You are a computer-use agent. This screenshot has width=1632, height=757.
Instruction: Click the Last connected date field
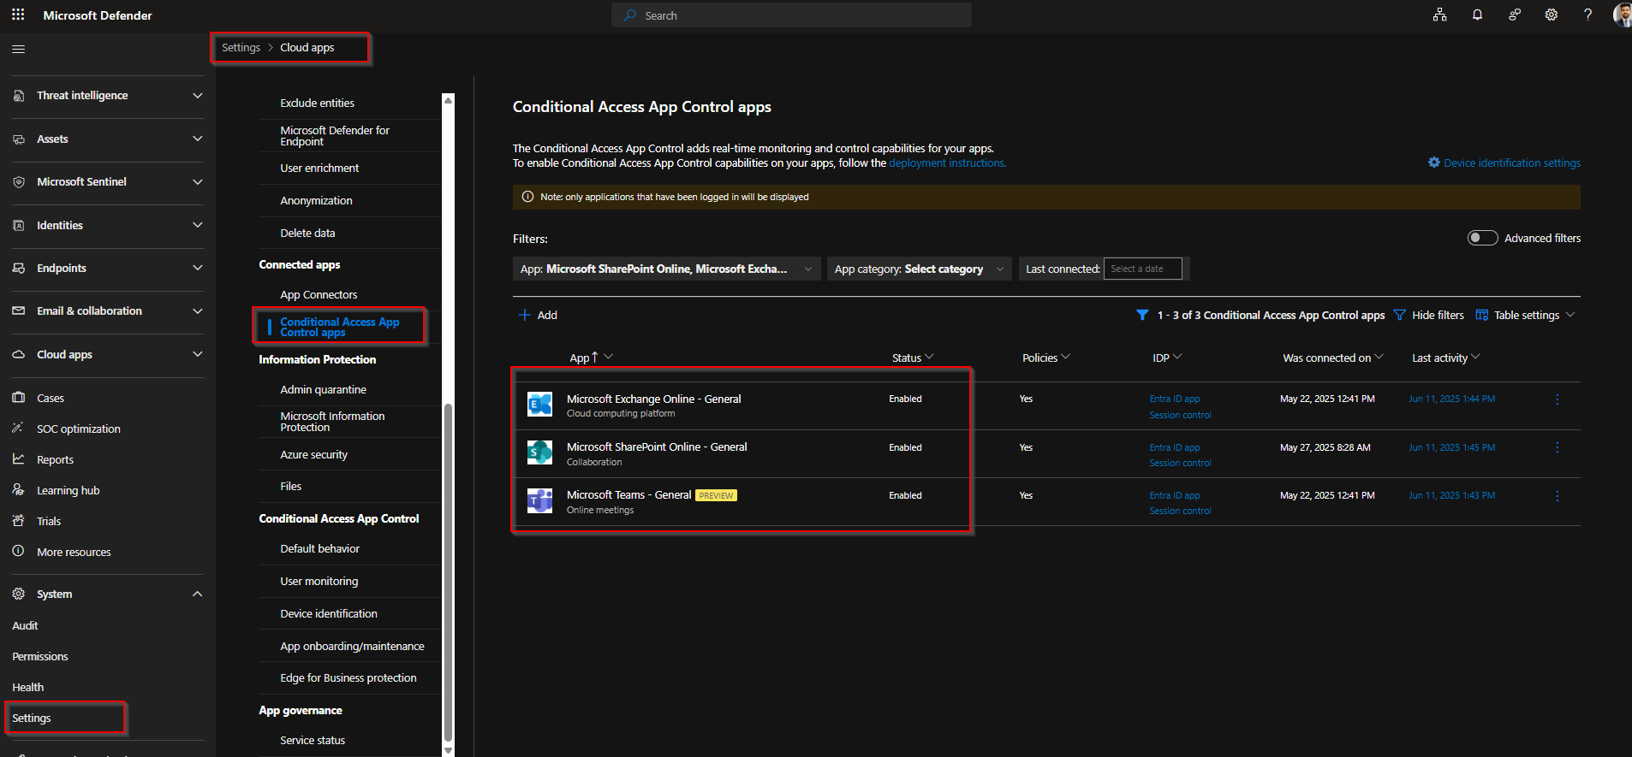(1142, 269)
